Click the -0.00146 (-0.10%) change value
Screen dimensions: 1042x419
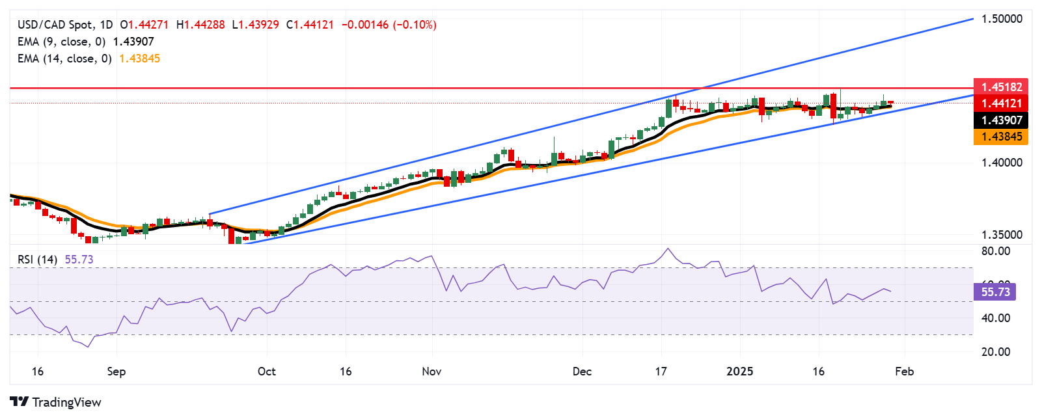point(389,25)
